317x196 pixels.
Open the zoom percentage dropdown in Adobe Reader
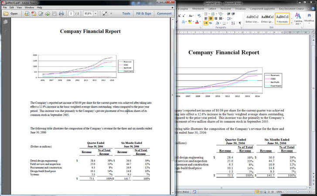click(95, 14)
